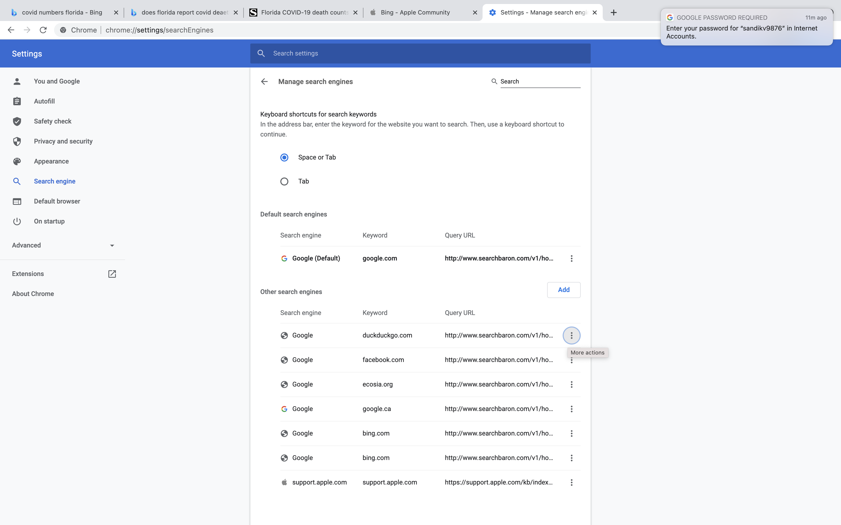841x525 pixels.
Task: Close the Florida COVID-19 death counts tab
Action: pos(355,12)
